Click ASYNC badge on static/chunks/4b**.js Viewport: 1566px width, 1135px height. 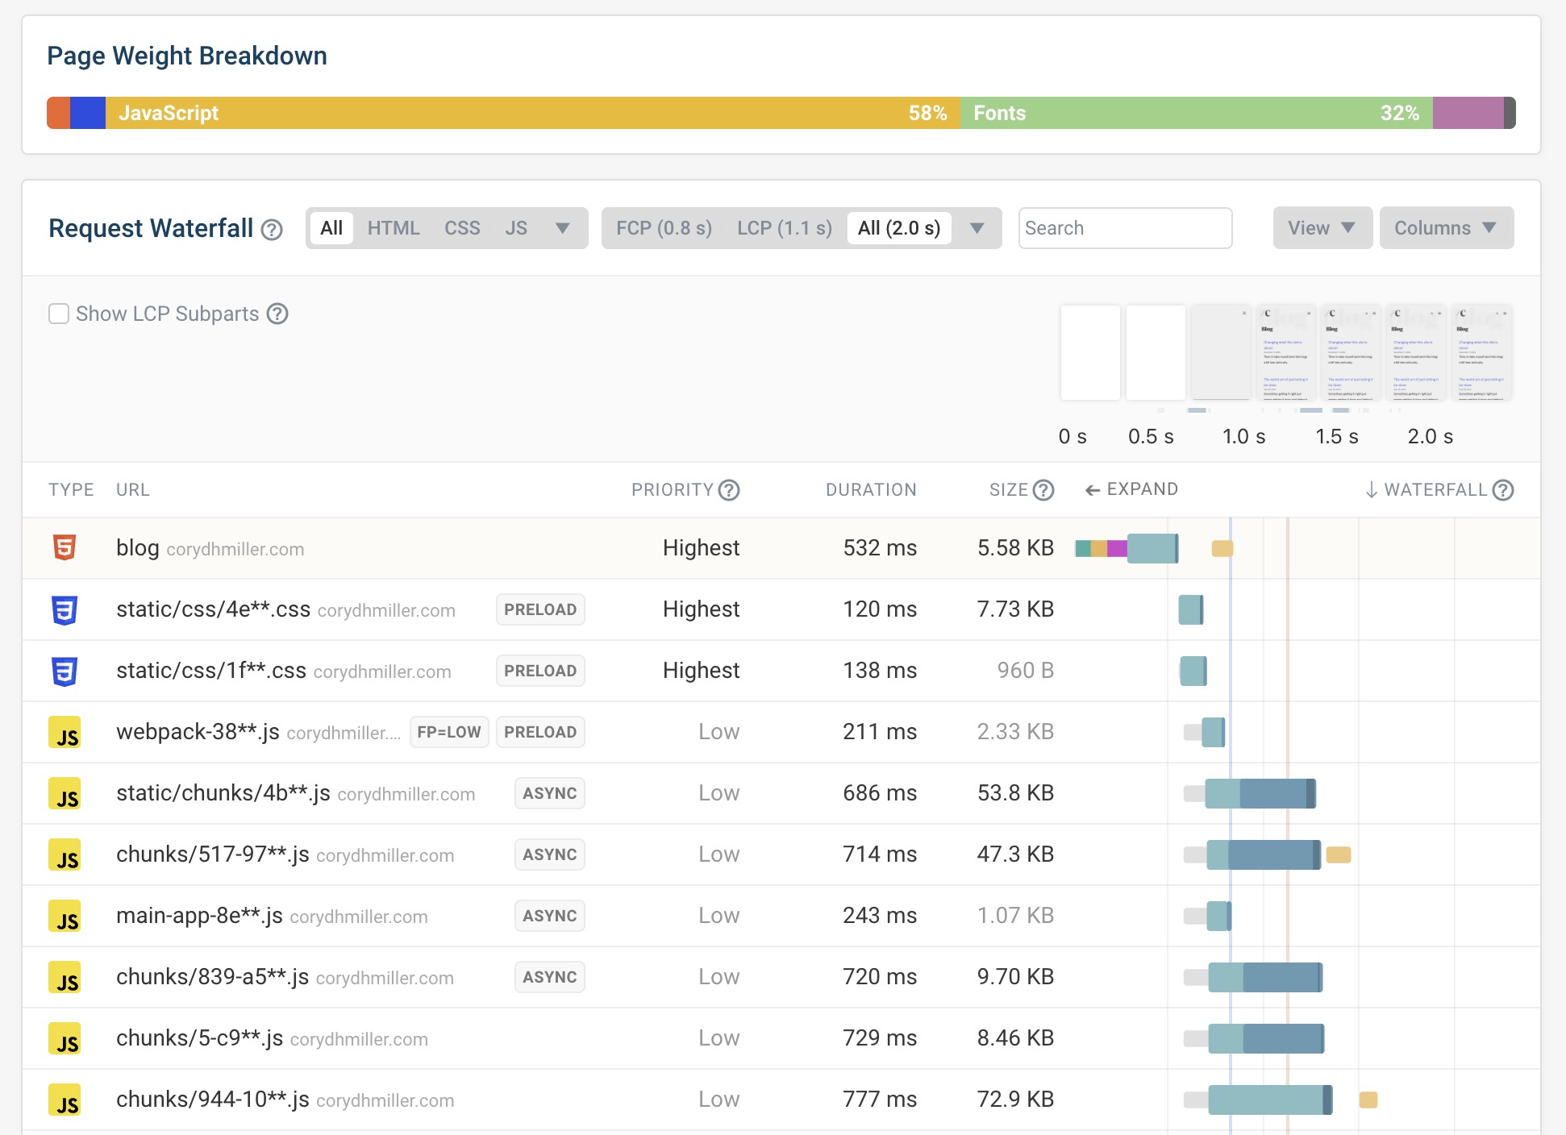point(550,793)
